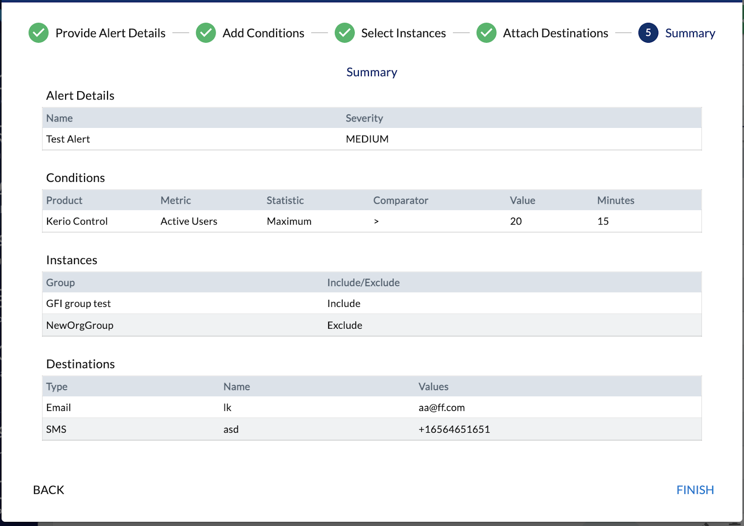Click the Minutes column header

tap(616, 200)
